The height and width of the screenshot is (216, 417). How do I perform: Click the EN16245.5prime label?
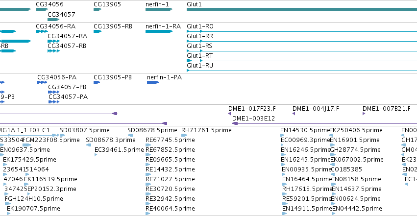(306, 160)
